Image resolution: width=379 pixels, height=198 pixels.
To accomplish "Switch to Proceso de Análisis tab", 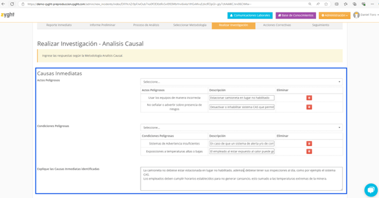I will coord(146,25).
